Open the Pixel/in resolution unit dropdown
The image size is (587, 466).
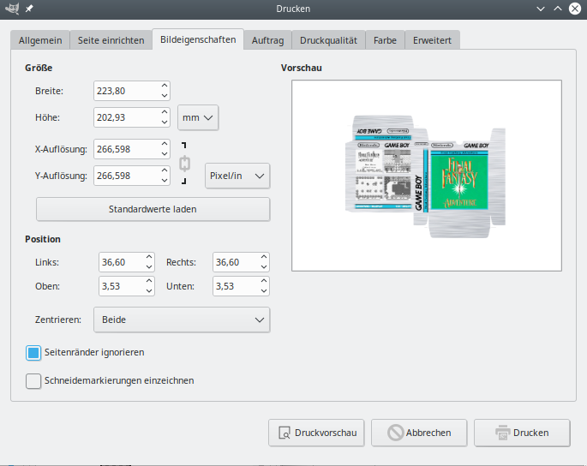(x=237, y=176)
